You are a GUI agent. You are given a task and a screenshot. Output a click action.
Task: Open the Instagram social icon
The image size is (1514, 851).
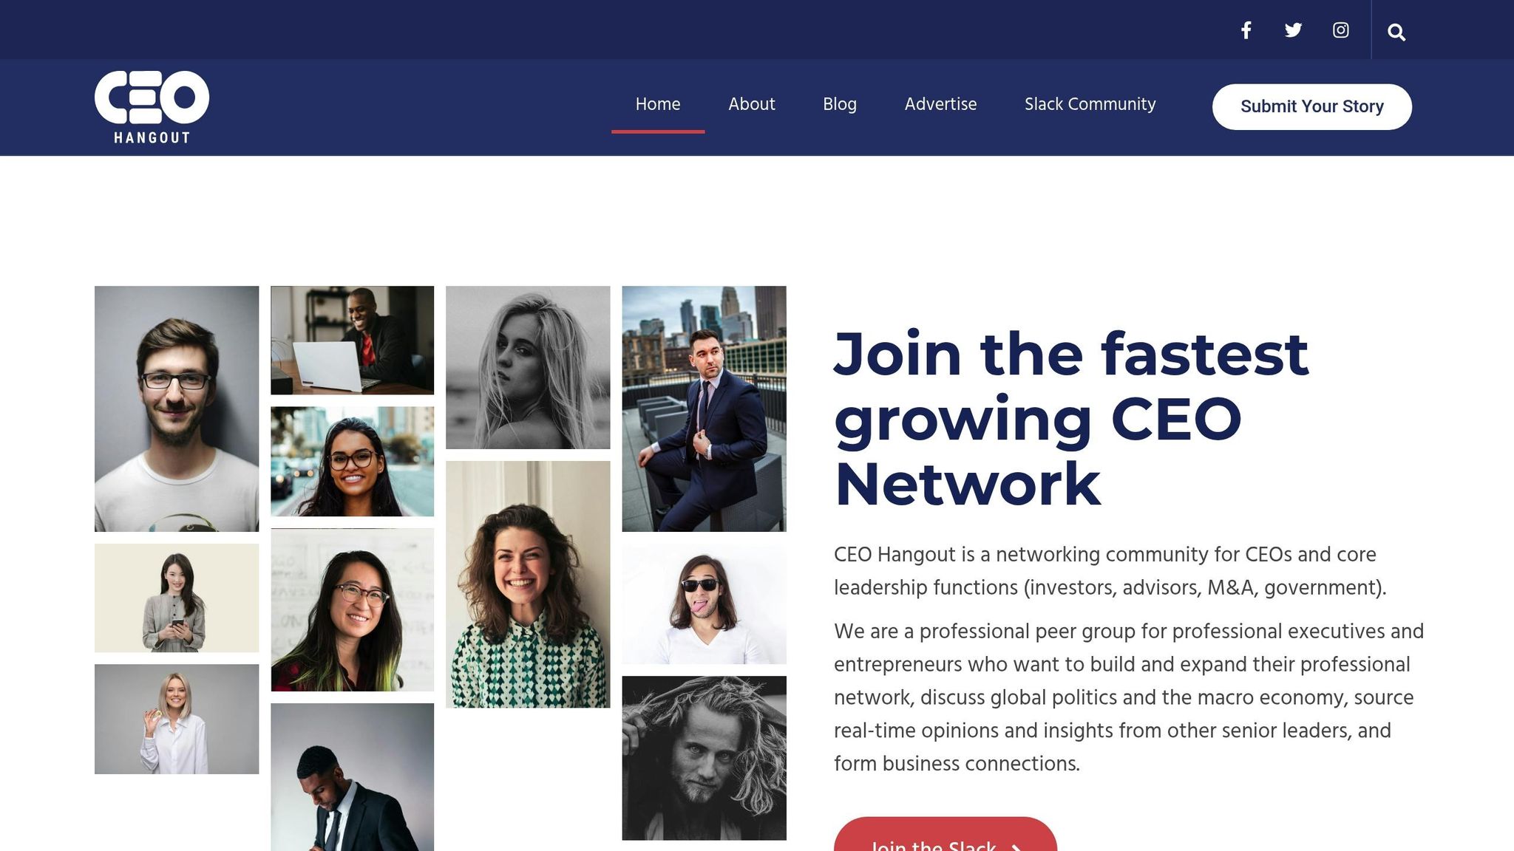(x=1340, y=30)
